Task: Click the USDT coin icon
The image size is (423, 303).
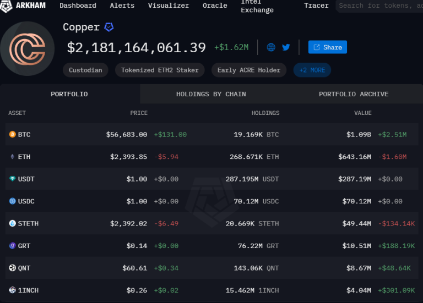Action: pos(12,179)
